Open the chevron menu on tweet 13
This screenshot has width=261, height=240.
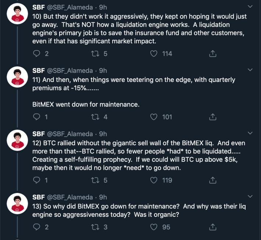point(250,196)
